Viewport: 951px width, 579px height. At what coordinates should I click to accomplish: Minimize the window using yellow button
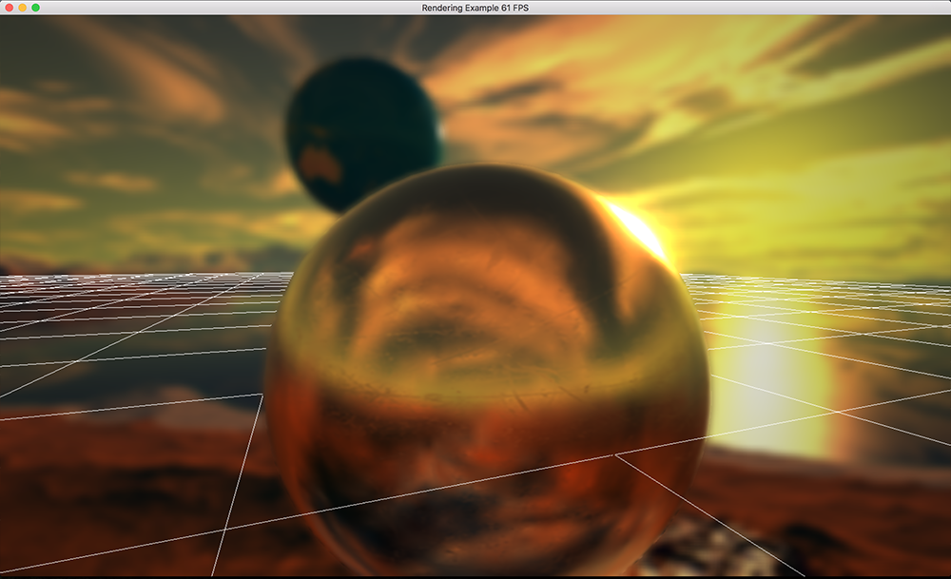pos(23,8)
